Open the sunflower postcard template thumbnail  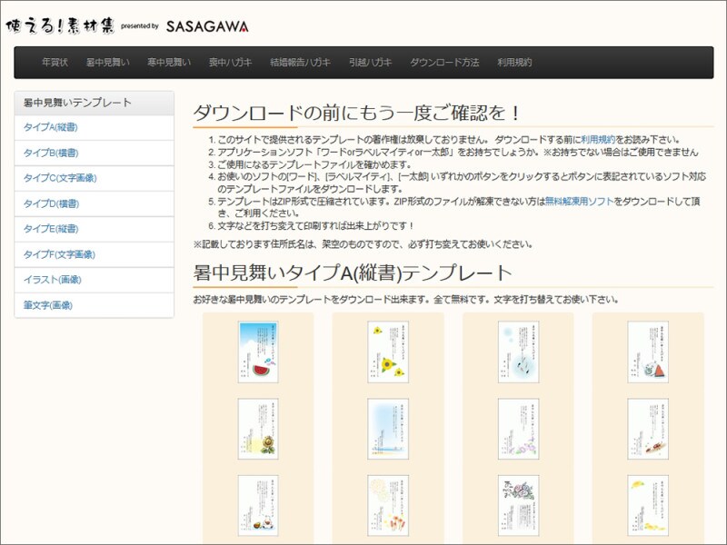tap(386, 354)
